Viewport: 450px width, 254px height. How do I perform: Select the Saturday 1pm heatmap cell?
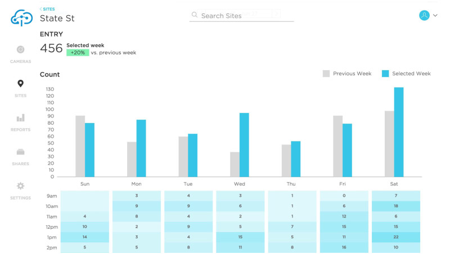point(396,237)
